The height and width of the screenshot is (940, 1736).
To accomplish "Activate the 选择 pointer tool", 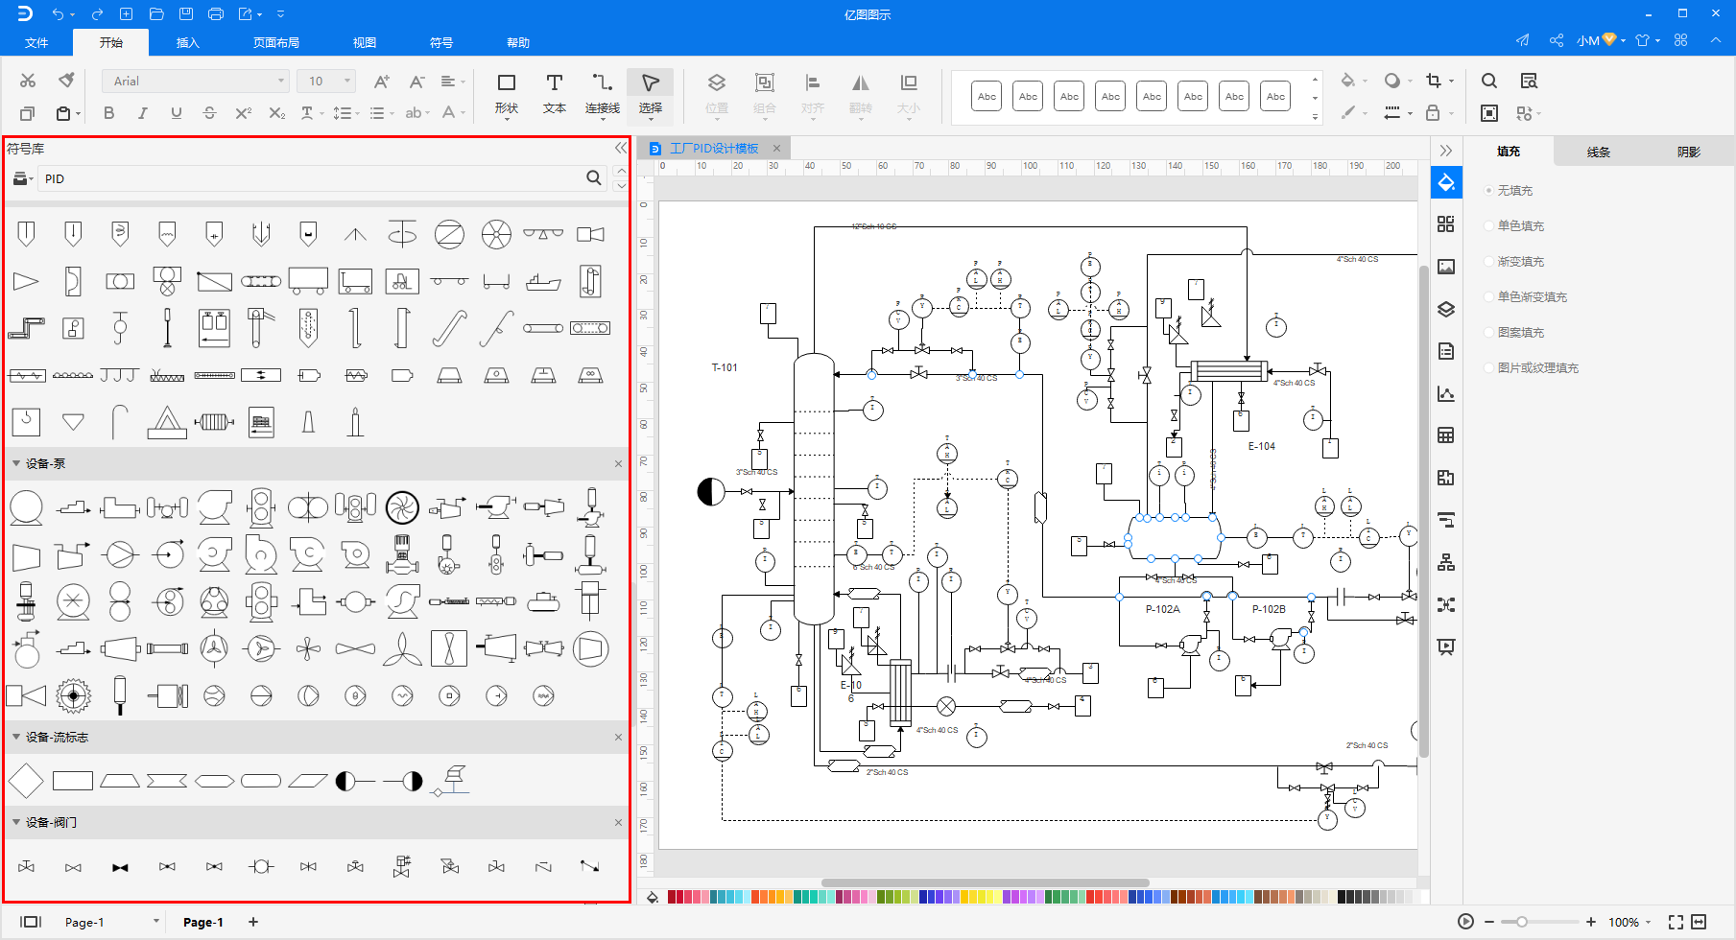I will click(650, 94).
